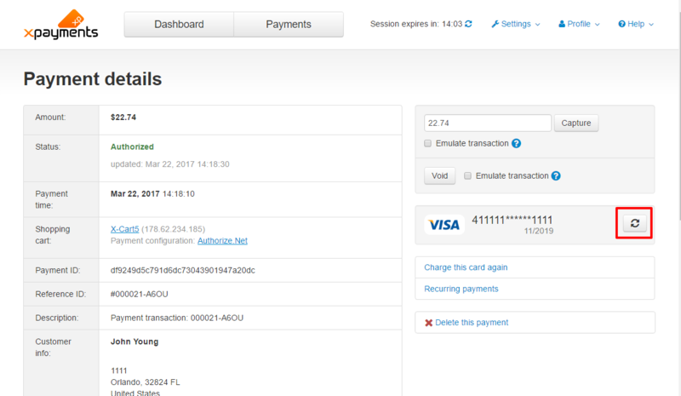The width and height of the screenshot is (681, 396).
Task: Click the Authorized status text
Action: [132, 147]
